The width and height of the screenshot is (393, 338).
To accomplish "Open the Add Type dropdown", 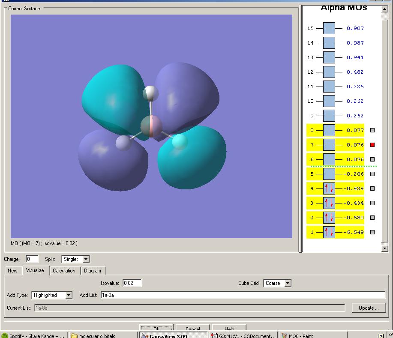I will pos(69,295).
